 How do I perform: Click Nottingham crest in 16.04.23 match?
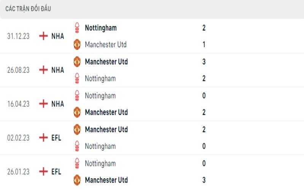coord(77,95)
